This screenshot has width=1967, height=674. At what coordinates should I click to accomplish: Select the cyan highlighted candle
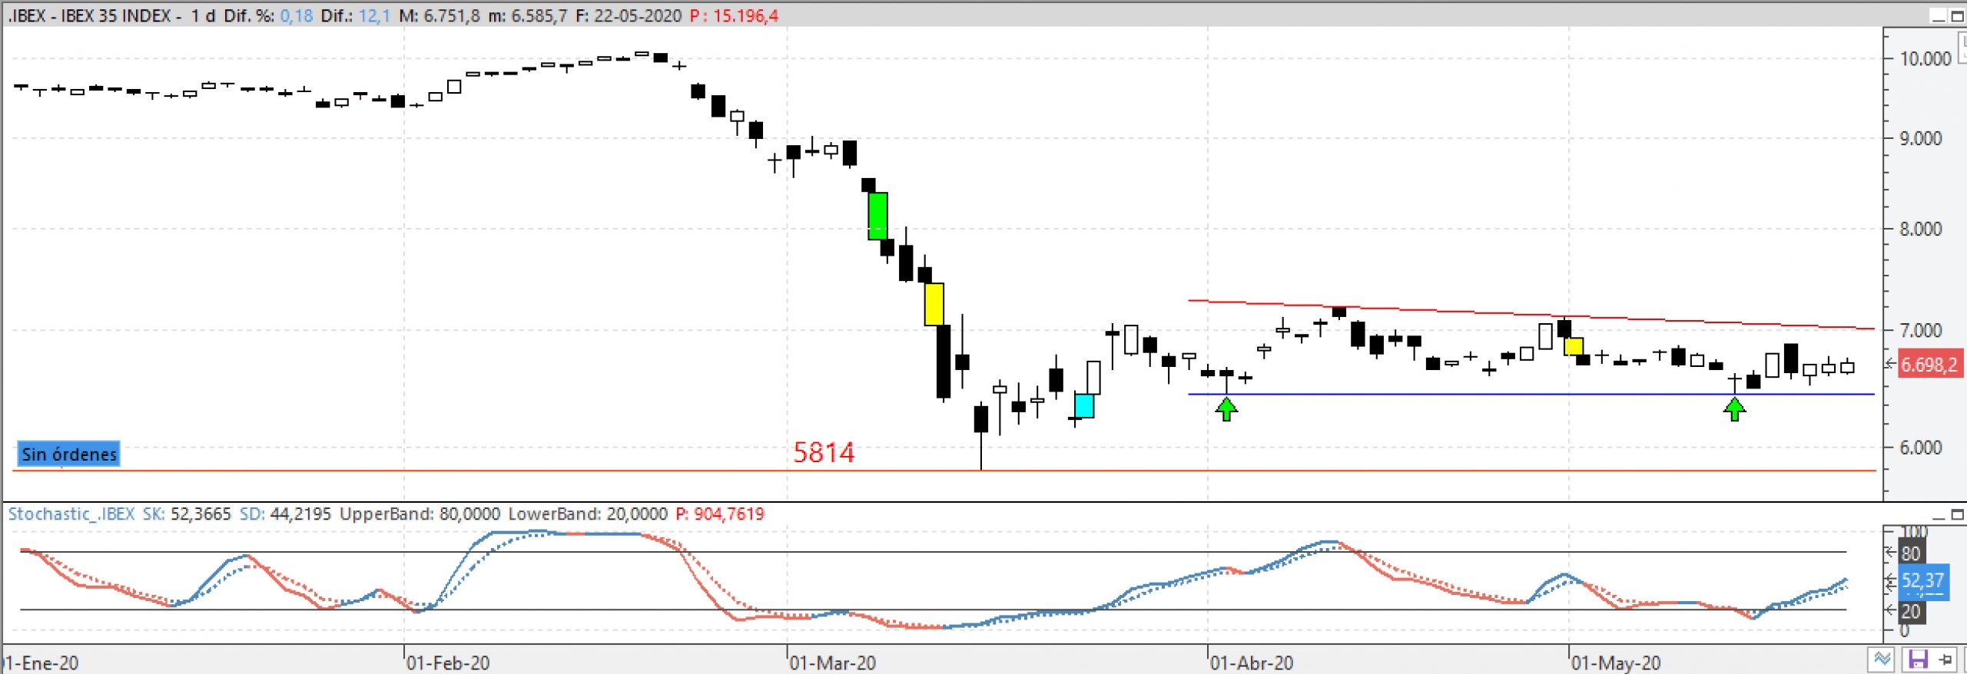[1084, 405]
